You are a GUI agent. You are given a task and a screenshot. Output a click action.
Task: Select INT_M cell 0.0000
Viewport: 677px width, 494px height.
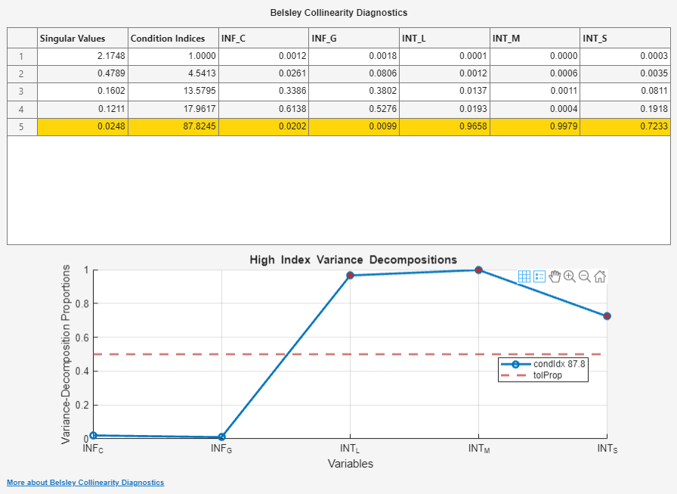(x=535, y=57)
